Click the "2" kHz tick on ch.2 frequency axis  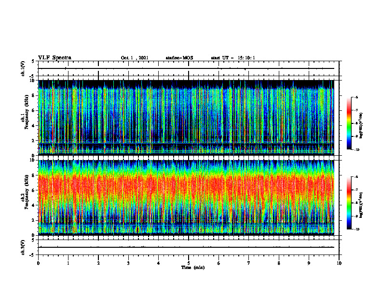(x=34, y=220)
